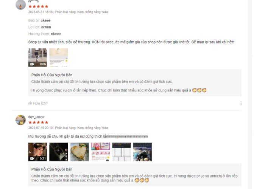
Task: Open the product screenshot thumbnail beside 0:06 video
Action: click(x=58, y=57)
